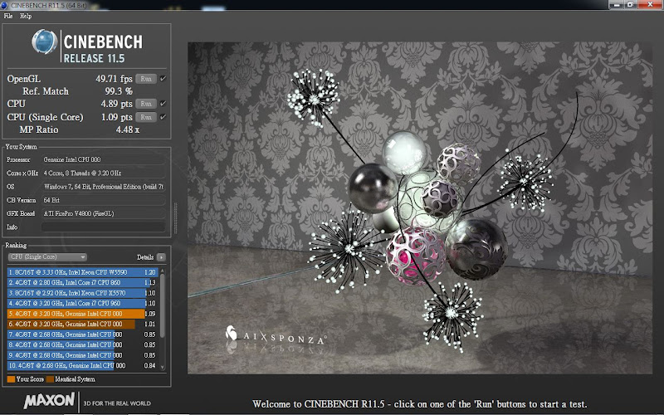
Task: Click the panel divider grip handle
Action: click(176, 218)
